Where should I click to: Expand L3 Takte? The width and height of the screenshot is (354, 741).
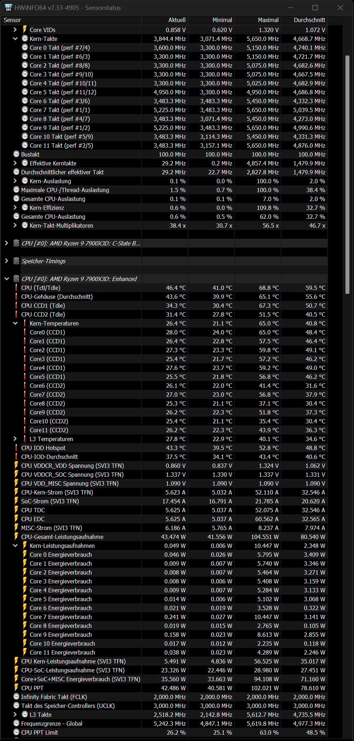(x=15, y=714)
